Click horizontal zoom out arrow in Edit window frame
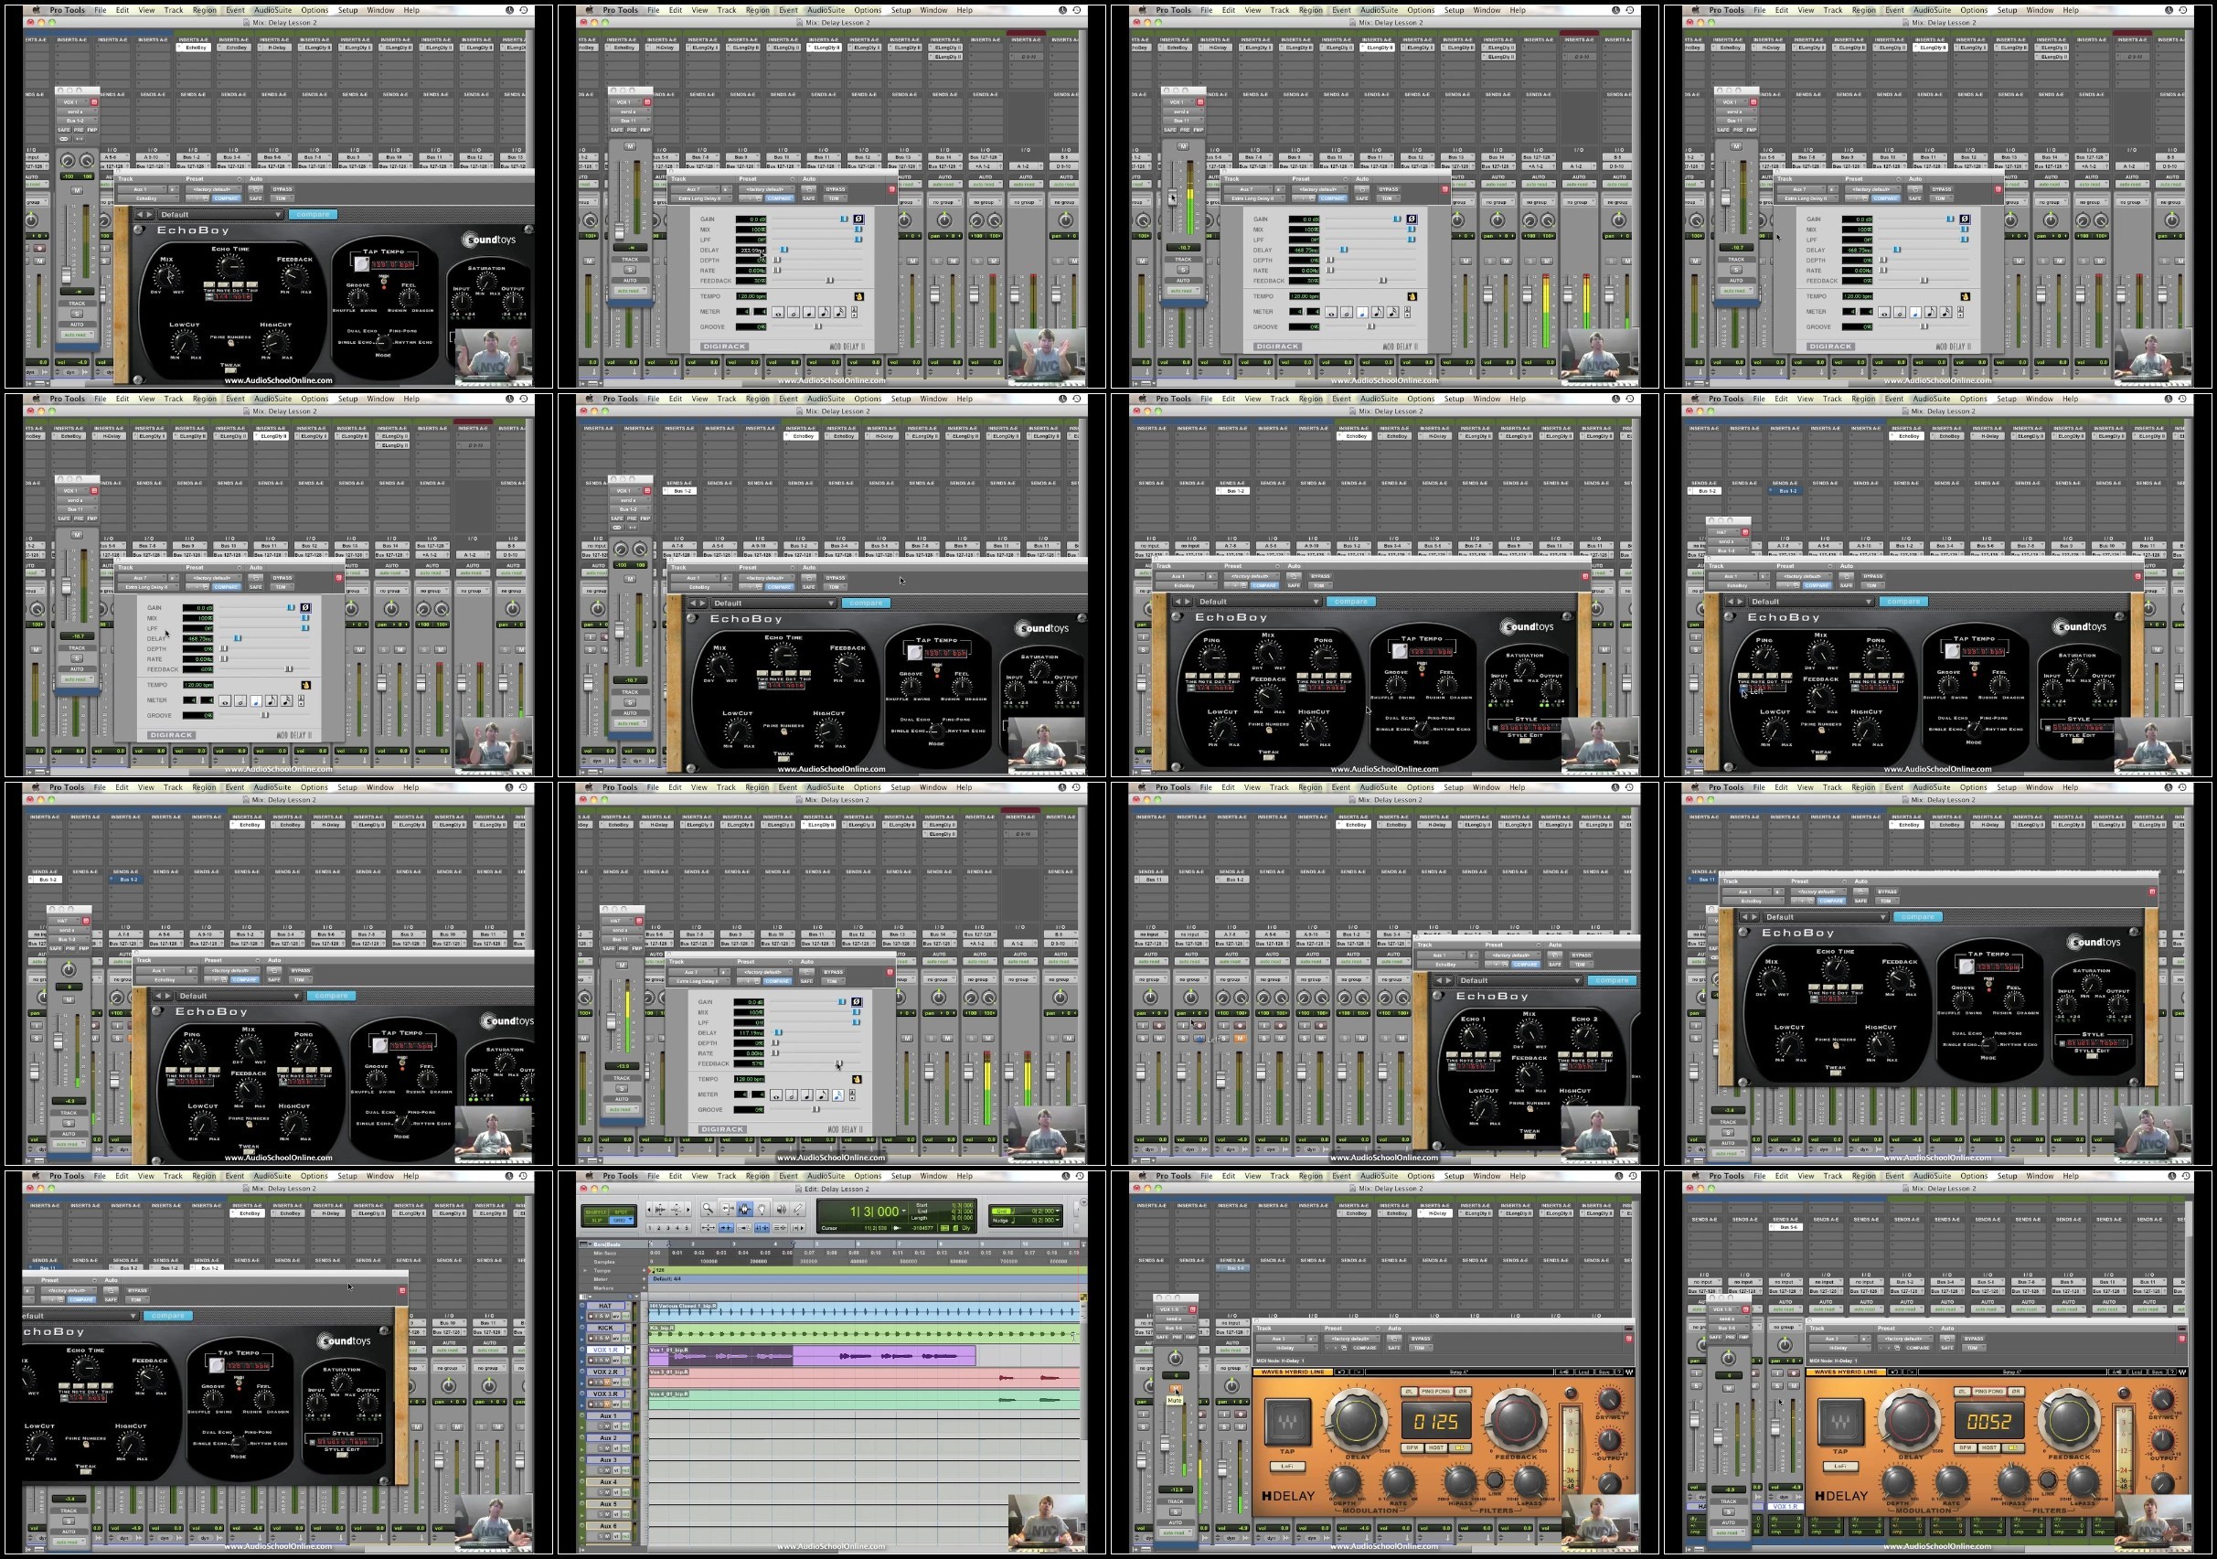The height and width of the screenshot is (1559, 2217). pyautogui.click(x=649, y=1211)
